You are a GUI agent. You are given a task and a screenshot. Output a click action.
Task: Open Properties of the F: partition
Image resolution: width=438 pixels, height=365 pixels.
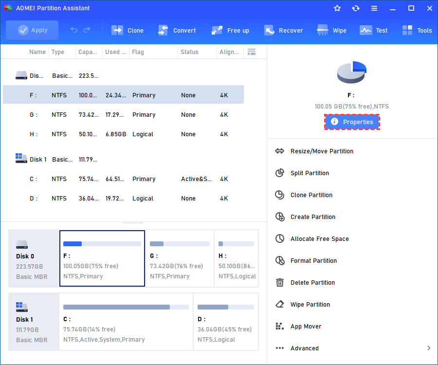[352, 122]
